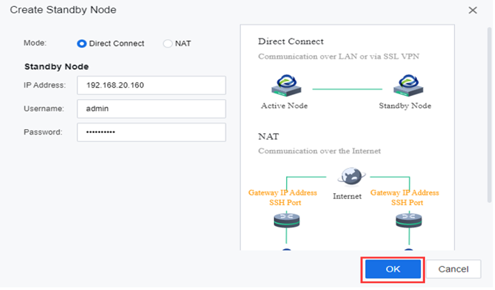
Task: Close the Create Standby Node dialog
Action: tap(473, 10)
